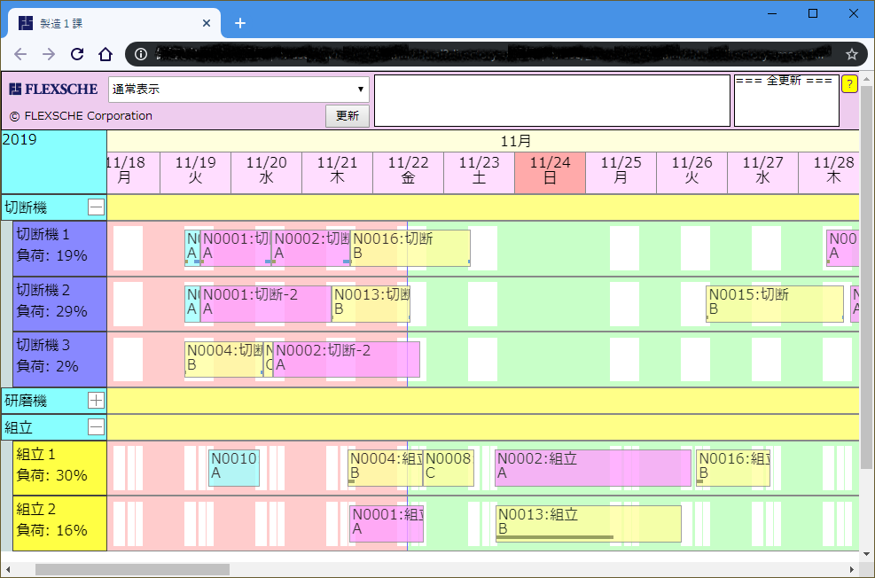Click the browser back arrow
Viewport: 875px width, 578px height.
tap(21, 54)
